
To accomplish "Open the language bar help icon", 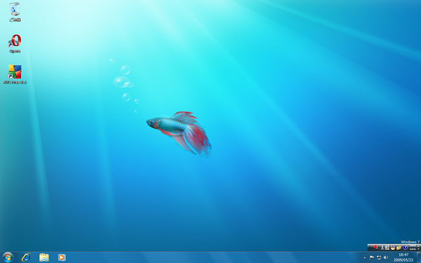I will coord(405,247).
